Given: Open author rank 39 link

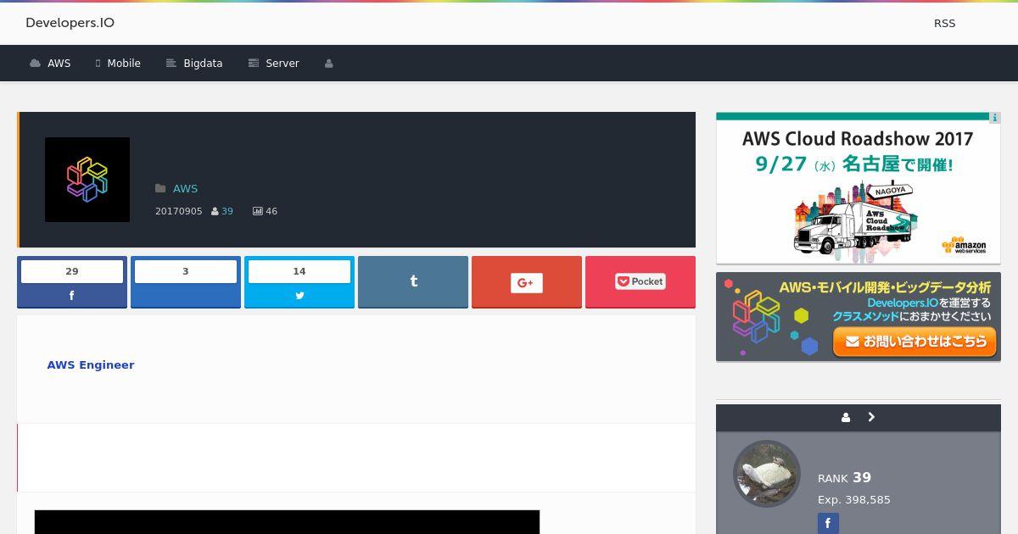Looking at the screenshot, I should (x=227, y=211).
